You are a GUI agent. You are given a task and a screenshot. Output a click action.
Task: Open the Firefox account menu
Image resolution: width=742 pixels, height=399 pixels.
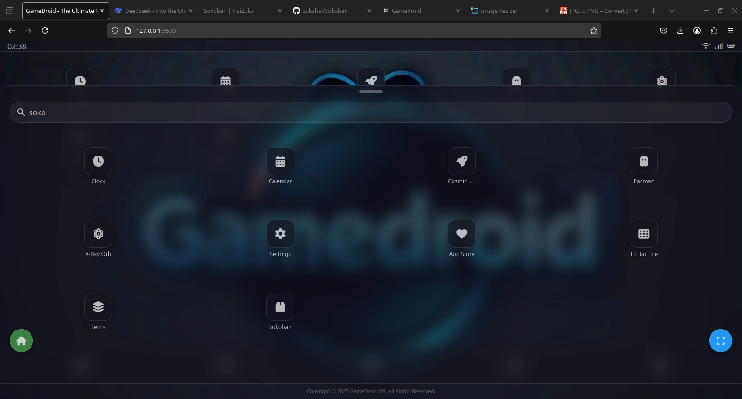(697, 31)
